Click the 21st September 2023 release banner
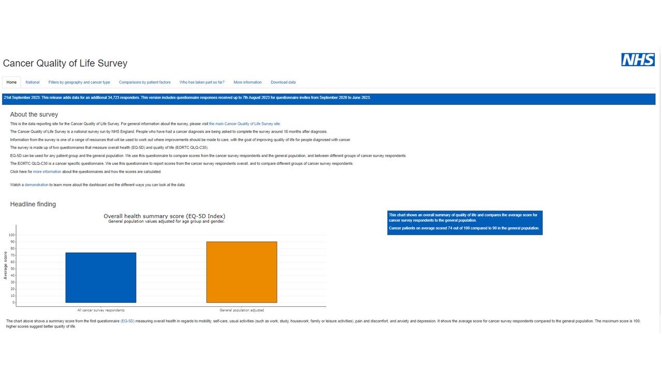Screen dimensions: 662x372 click(329, 99)
